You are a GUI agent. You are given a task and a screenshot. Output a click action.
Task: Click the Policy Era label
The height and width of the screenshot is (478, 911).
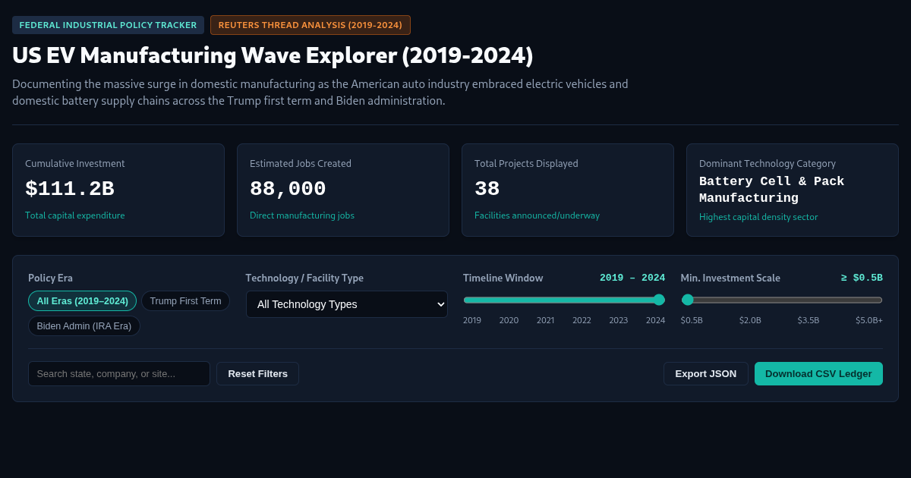[50, 278]
